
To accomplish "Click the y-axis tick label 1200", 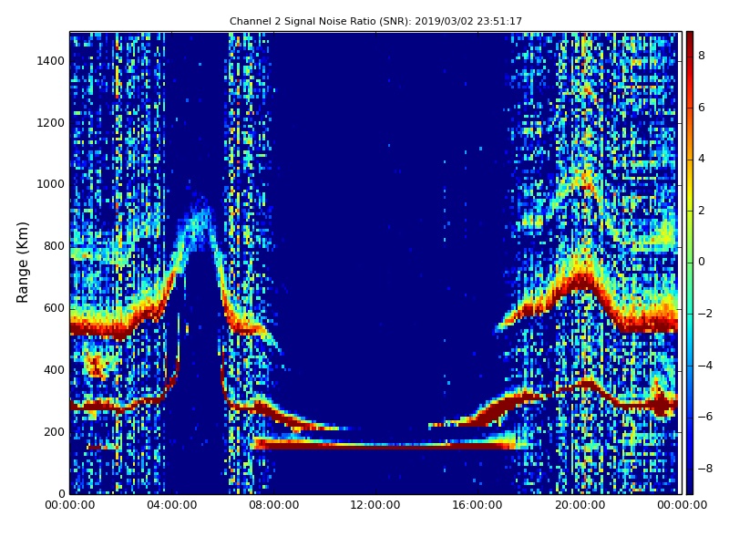I will [x=51, y=123].
